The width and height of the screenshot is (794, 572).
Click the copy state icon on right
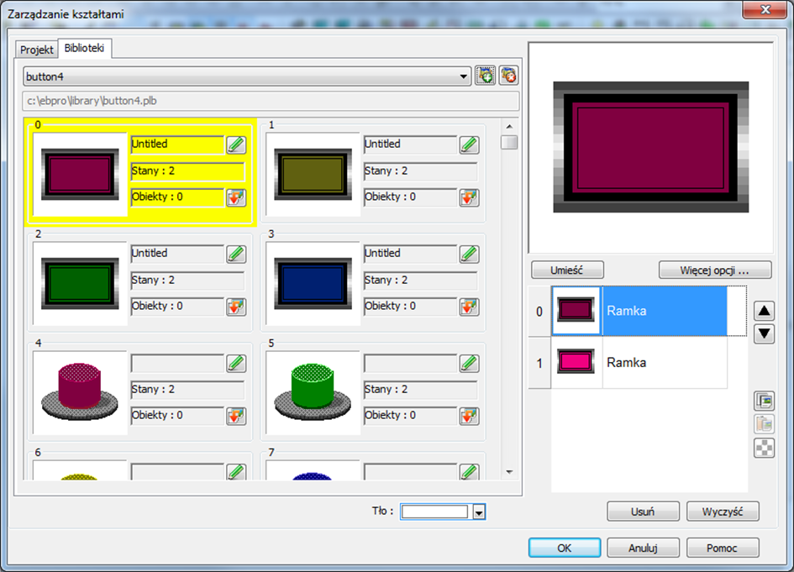(764, 401)
